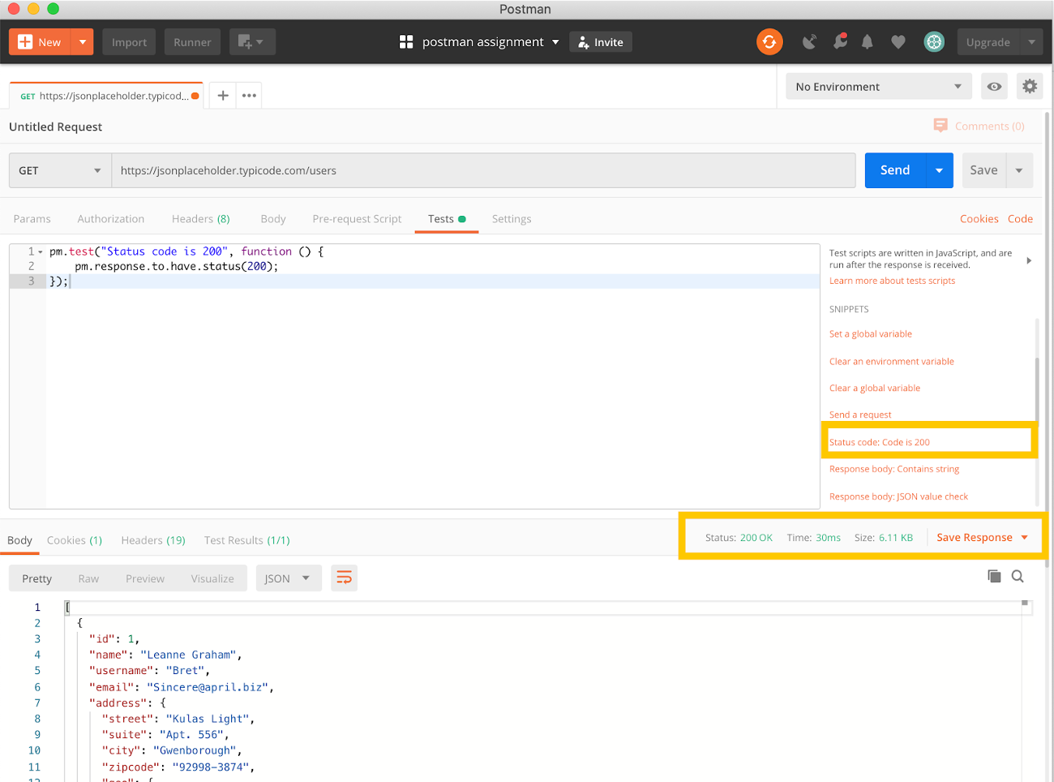
Task: Switch to the request Body tab
Action: pyautogui.click(x=273, y=219)
